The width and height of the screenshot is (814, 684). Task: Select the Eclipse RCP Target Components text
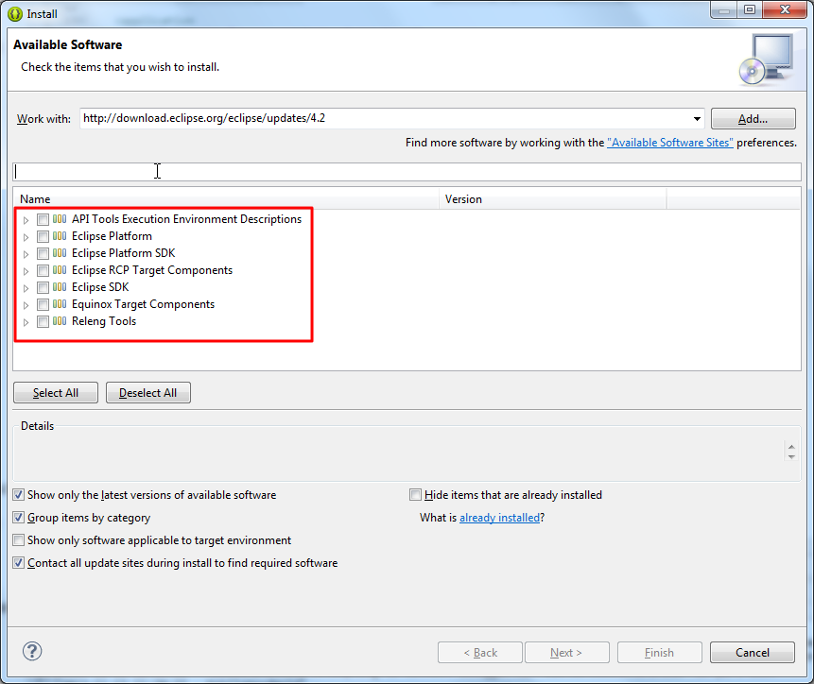tap(152, 270)
